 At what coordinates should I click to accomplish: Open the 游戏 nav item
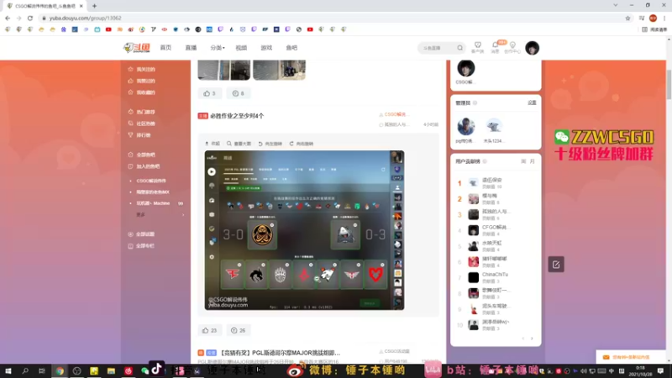[x=266, y=48]
